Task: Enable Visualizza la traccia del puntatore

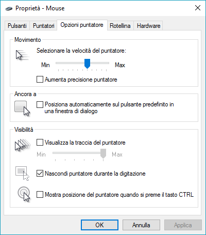Action: pyautogui.click(x=40, y=143)
